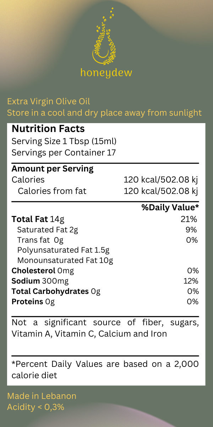The image size is (213, 427).
Task: Click the Made in Lebanon text
Action: (42, 396)
